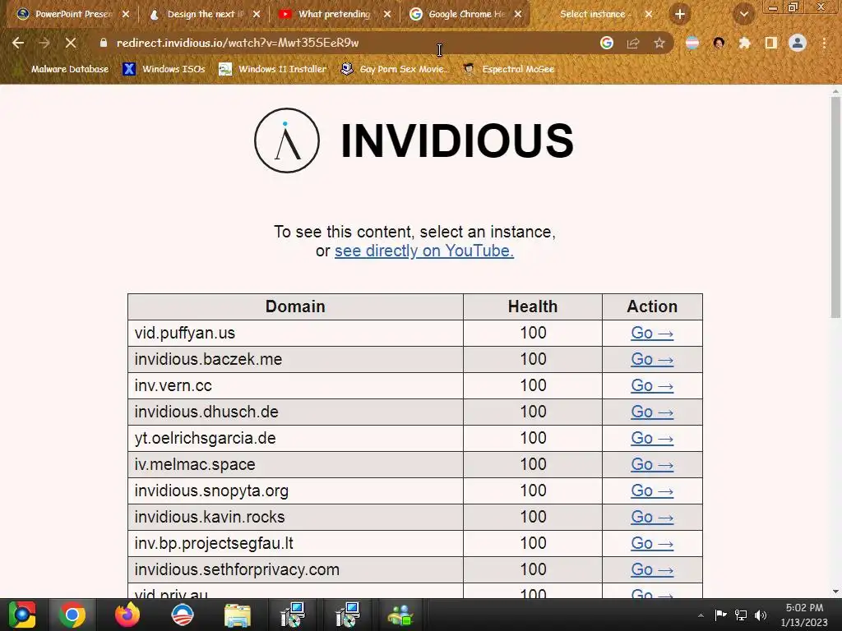Show hidden system tray icons
This screenshot has width=842, height=631.
pyautogui.click(x=701, y=615)
